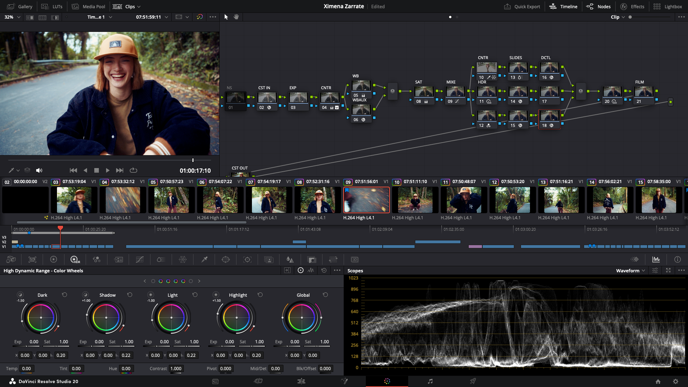The height and width of the screenshot is (387, 688).
Task: Reset the Highlight wheel
Action: [260, 295]
